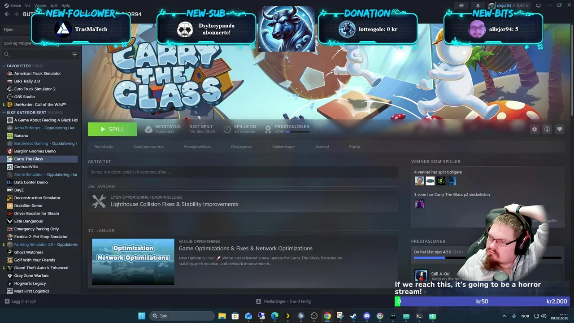Click Legg til et spill
The height and width of the screenshot is (323, 574).
[20, 301]
